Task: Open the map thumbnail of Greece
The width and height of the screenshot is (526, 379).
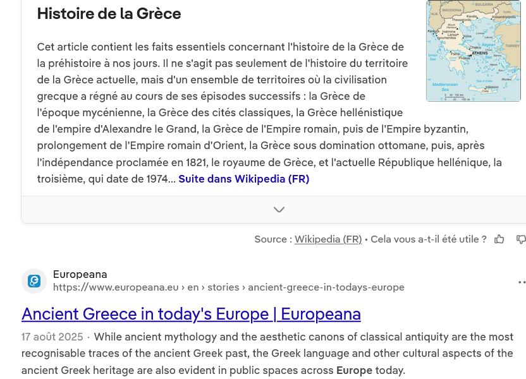Action: tap(473, 51)
